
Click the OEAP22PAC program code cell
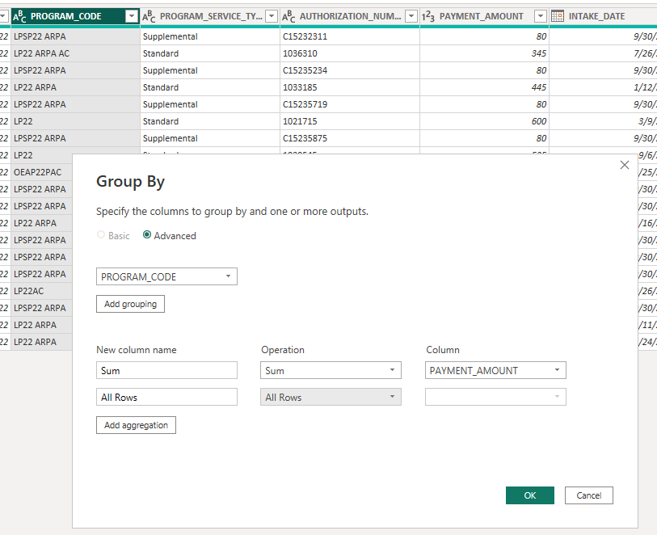[x=41, y=172]
